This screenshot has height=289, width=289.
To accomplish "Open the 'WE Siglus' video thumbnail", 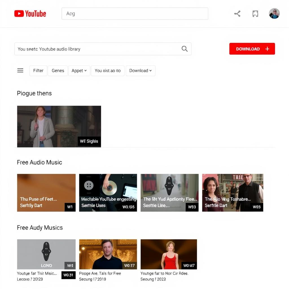I will pyautogui.click(x=59, y=126).
